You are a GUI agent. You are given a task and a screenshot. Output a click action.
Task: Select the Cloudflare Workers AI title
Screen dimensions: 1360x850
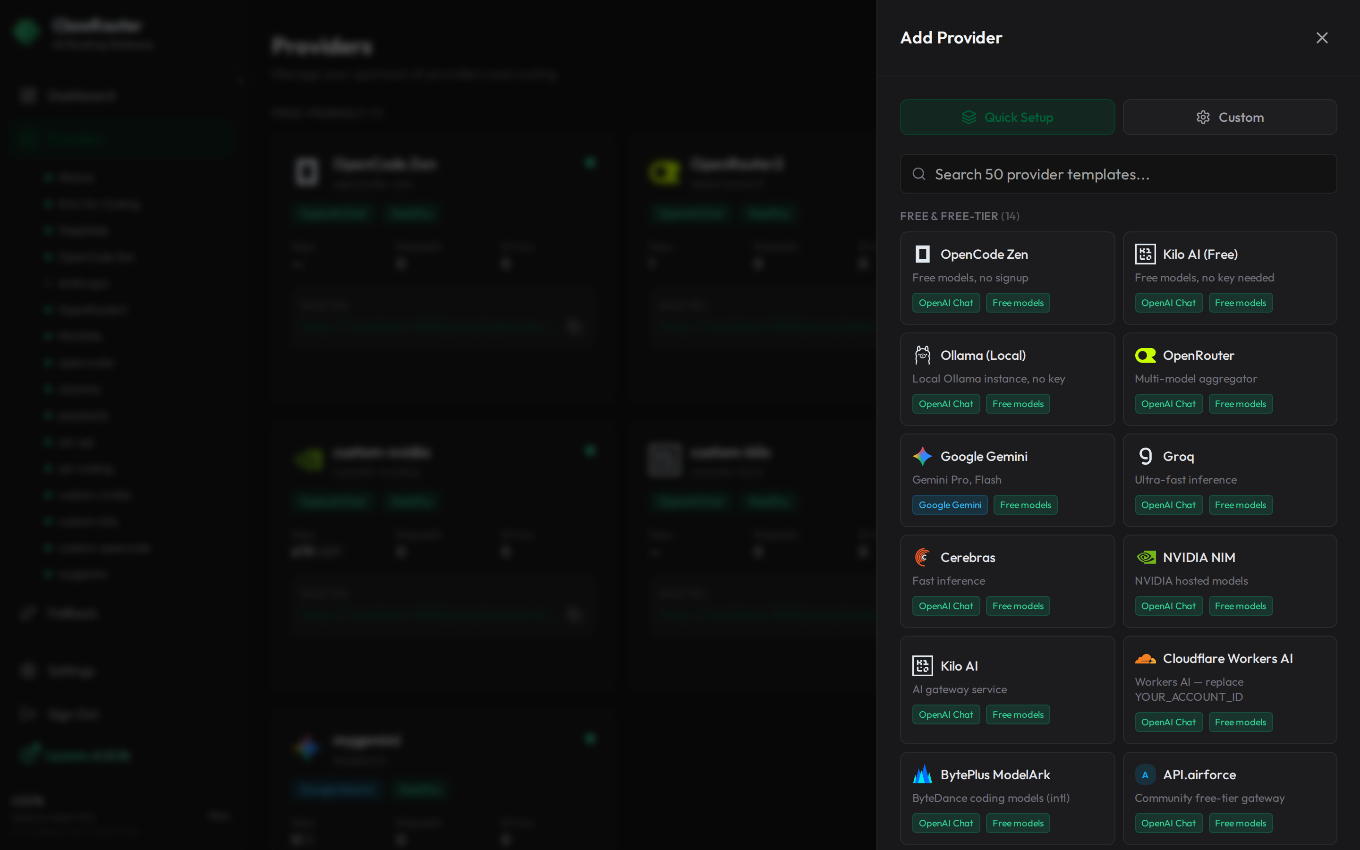pos(1227,658)
